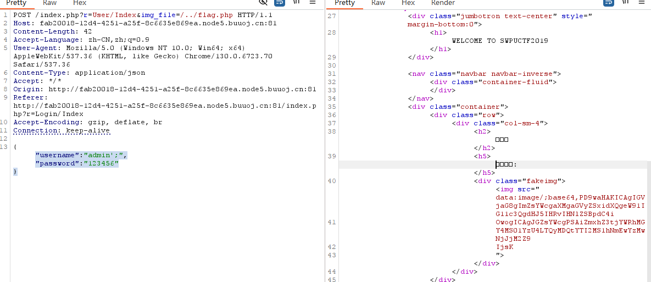651x282 pixels.
Task: Click the navbar navbar-inverse nav tag
Action: point(484,74)
